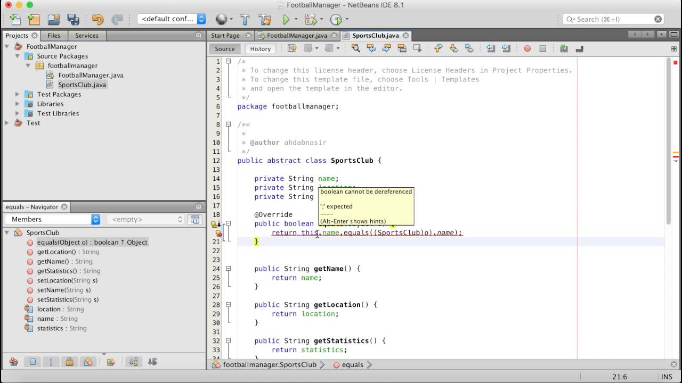Viewport: 682px width, 383px height.
Task: Open the Members dropdown in Navigator
Action: pyautogui.click(x=53, y=219)
